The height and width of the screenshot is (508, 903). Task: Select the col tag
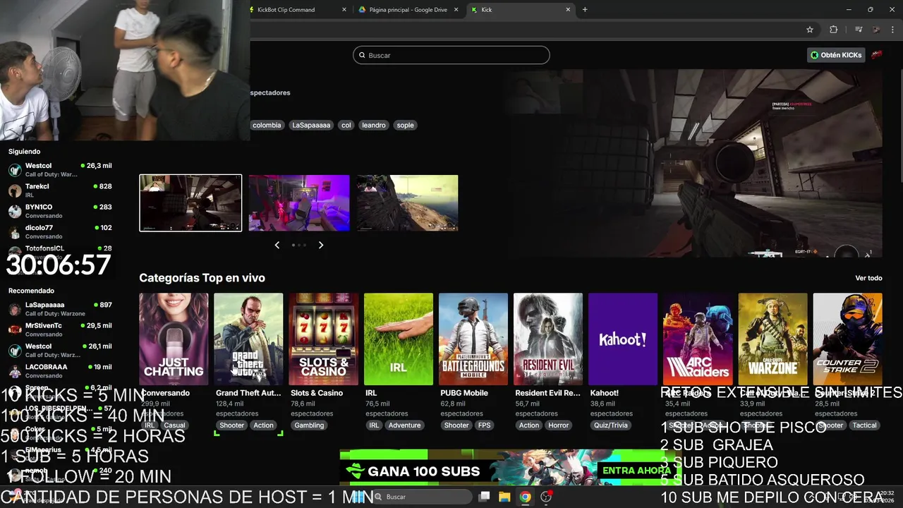tap(346, 125)
